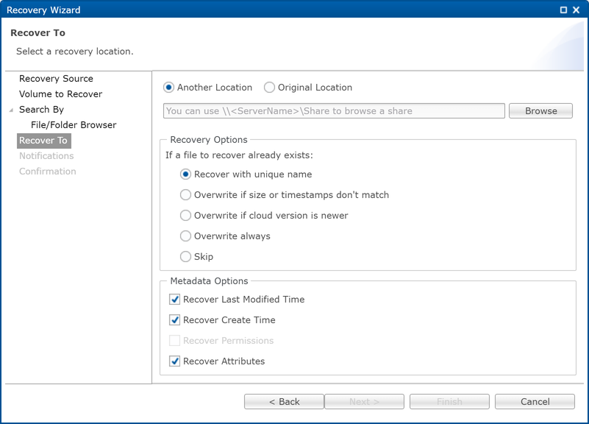This screenshot has width=589, height=424.
Task: Choose Overwrite if size or timestamps don't match
Action: pos(185,195)
